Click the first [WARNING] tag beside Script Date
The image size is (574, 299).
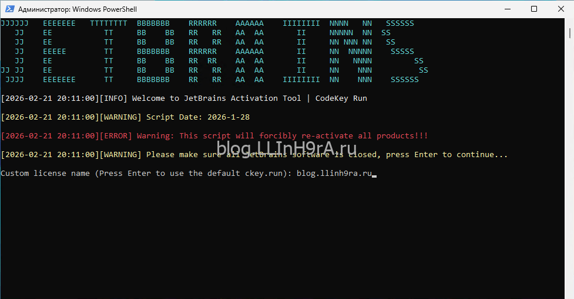(x=120, y=117)
